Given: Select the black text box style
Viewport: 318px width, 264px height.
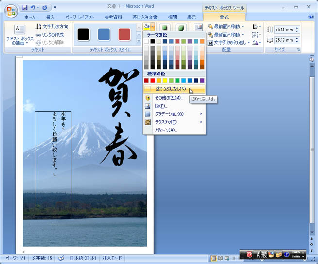Looking at the screenshot, I should pyautogui.click(x=84, y=35).
